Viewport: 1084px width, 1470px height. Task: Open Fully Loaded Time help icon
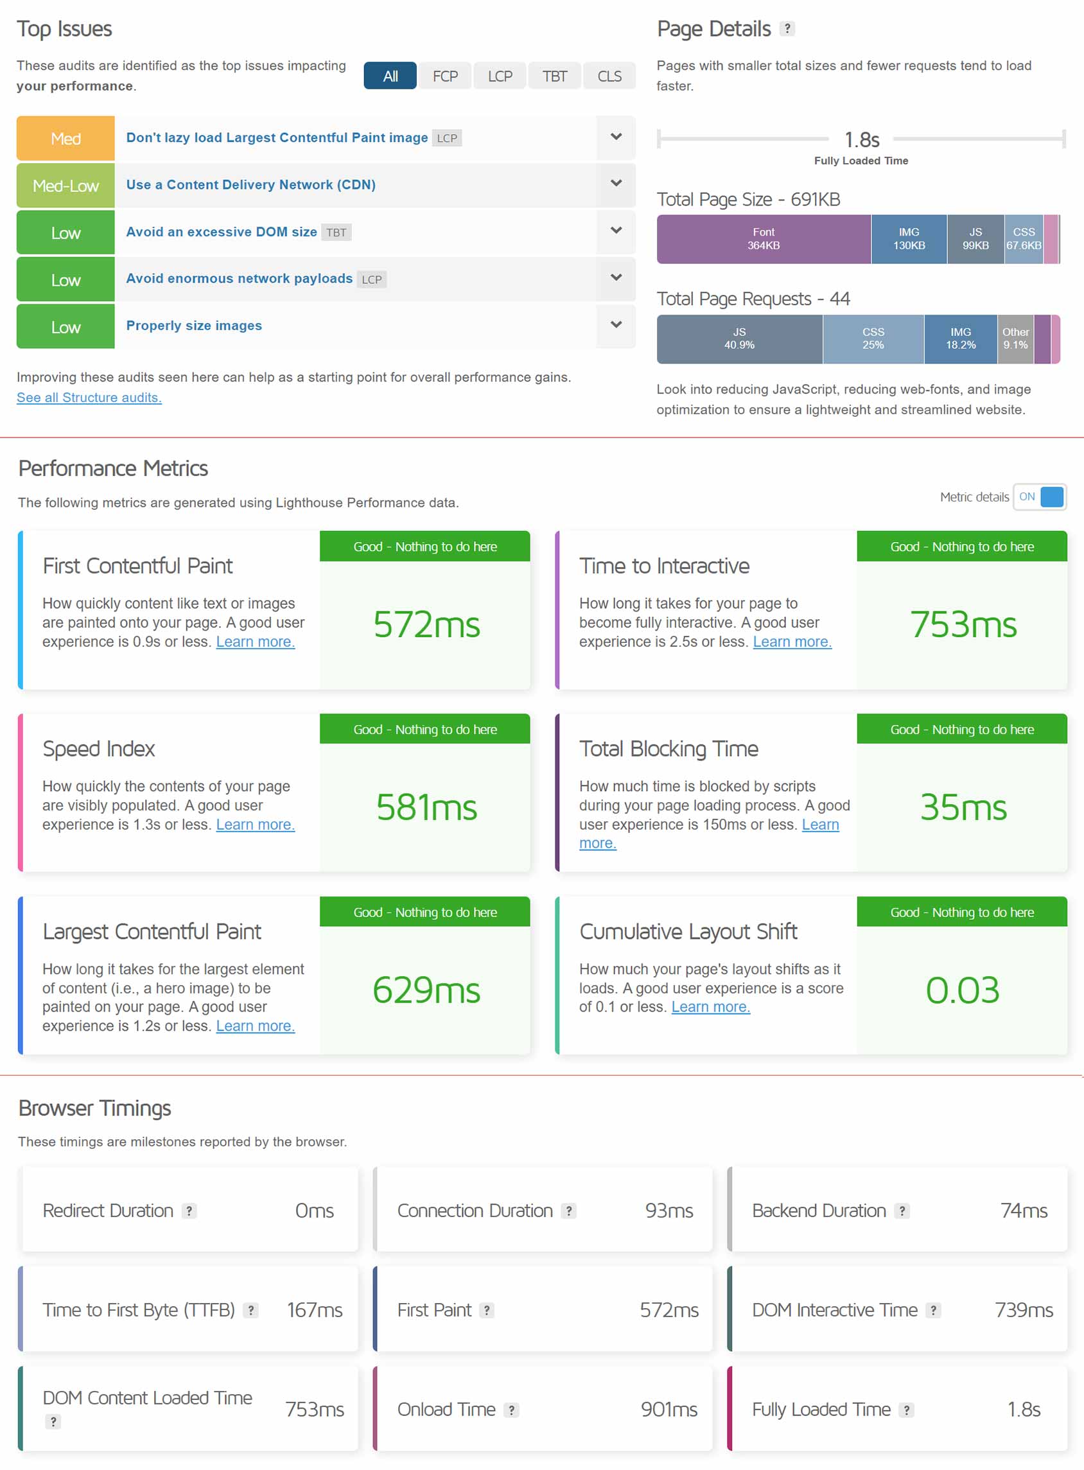pos(906,1410)
